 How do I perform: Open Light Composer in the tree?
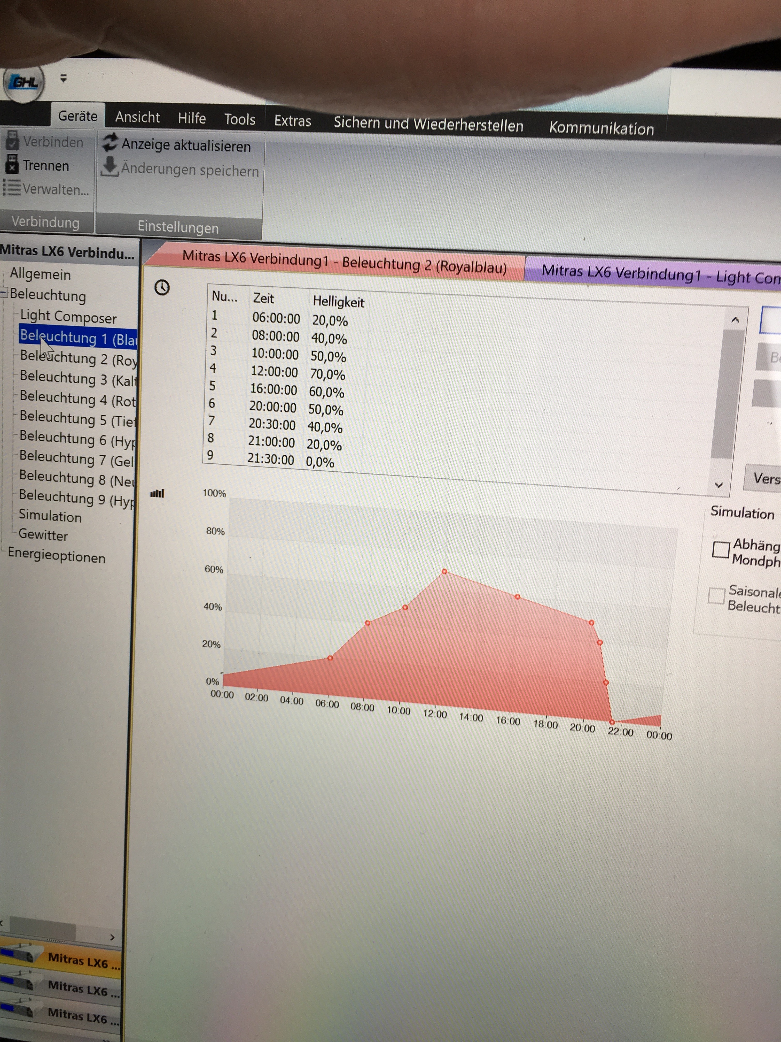(68, 317)
